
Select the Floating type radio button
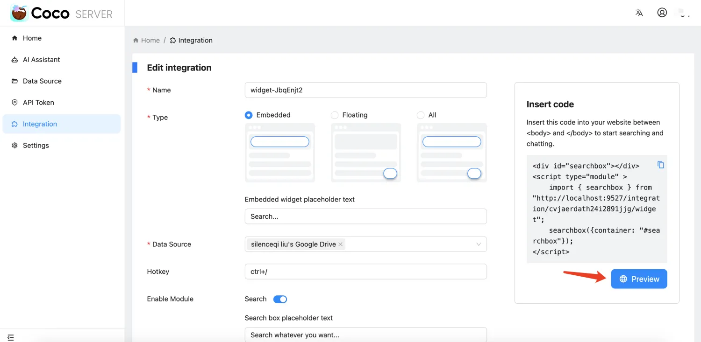click(x=335, y=115)
